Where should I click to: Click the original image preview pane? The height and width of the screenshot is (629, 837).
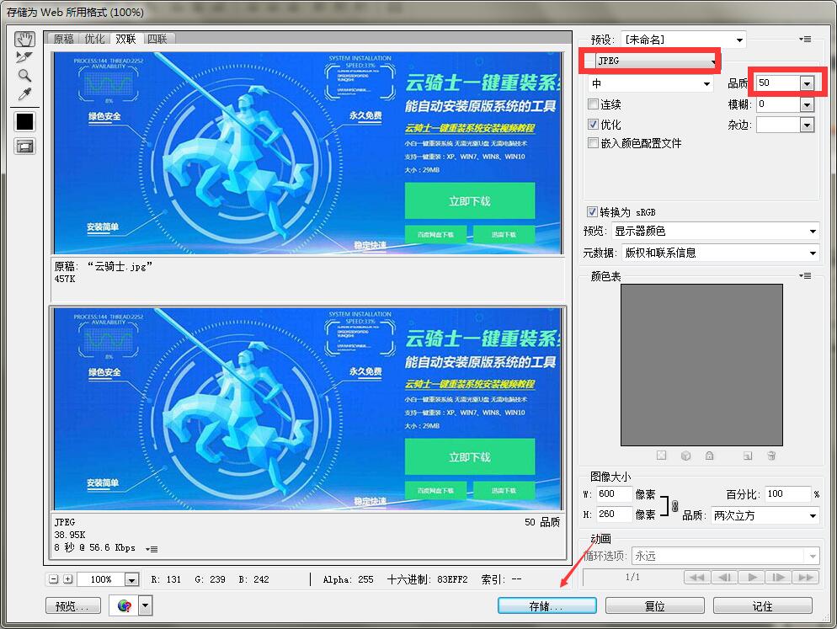[307, 152]
